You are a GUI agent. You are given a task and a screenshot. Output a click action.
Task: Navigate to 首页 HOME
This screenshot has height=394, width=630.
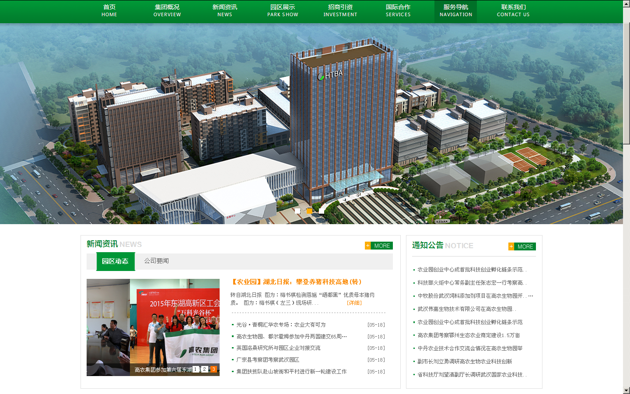109,11
